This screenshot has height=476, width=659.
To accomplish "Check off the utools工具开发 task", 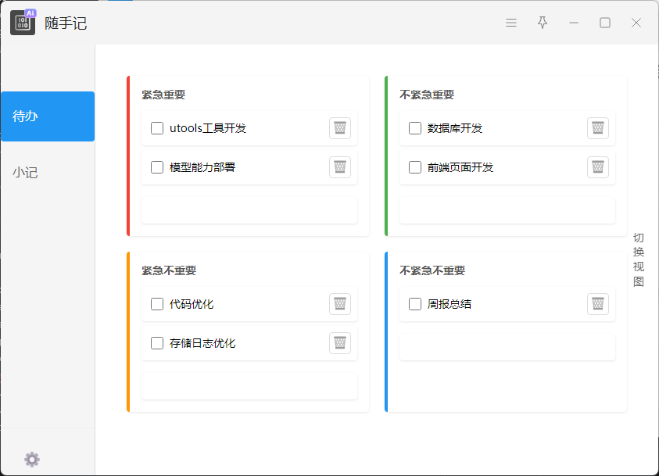I will (x=157, y=128).
